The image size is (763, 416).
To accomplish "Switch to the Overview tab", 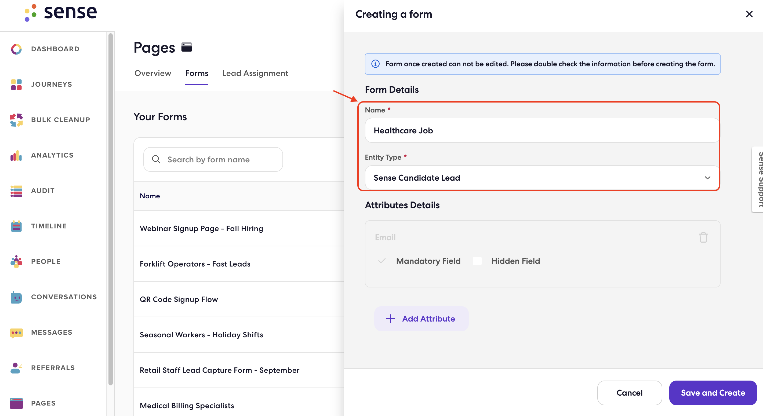I will click(152, 73).
